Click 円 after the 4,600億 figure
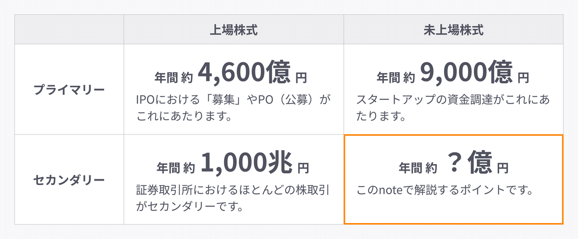 tap(301, 77)
